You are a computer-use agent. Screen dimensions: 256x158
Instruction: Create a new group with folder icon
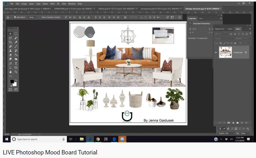tap(238, 123)
